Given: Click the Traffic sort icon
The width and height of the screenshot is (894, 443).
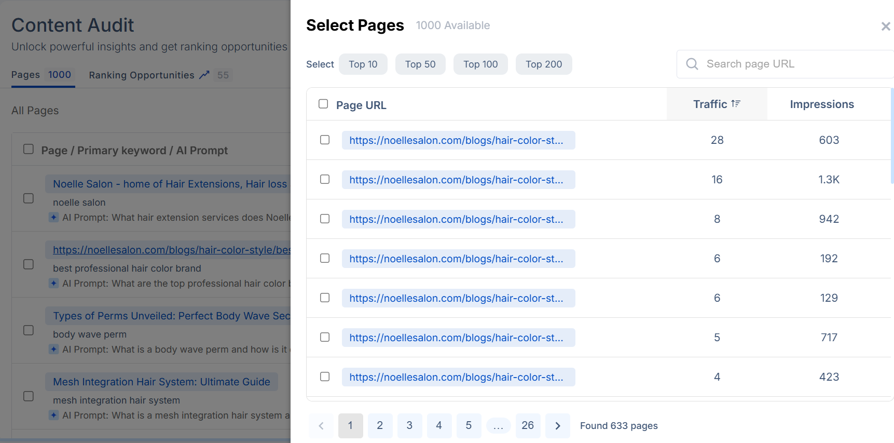Looking at the screenshot, I should click(735, 104).
